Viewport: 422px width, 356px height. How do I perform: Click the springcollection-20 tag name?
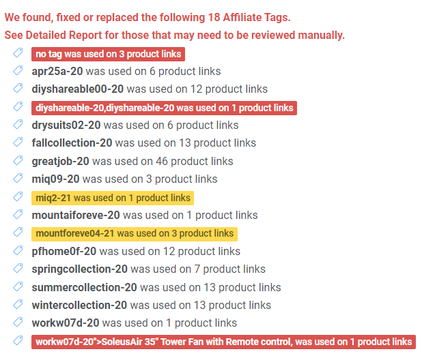[x=80, y=269]
